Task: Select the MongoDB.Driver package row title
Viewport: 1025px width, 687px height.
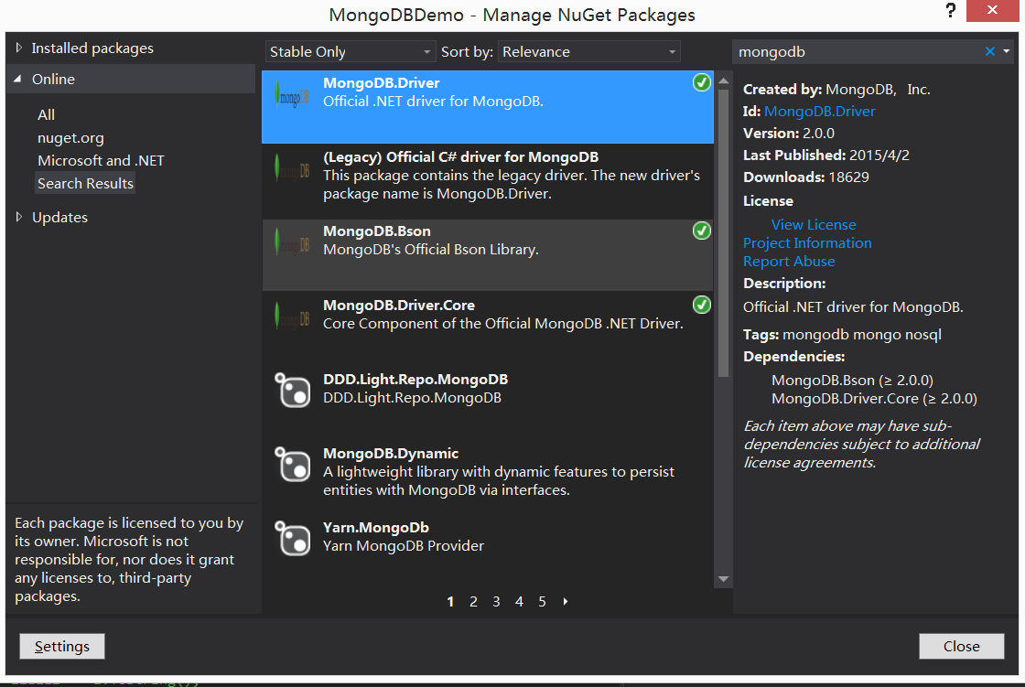Action: pos(381,83)
